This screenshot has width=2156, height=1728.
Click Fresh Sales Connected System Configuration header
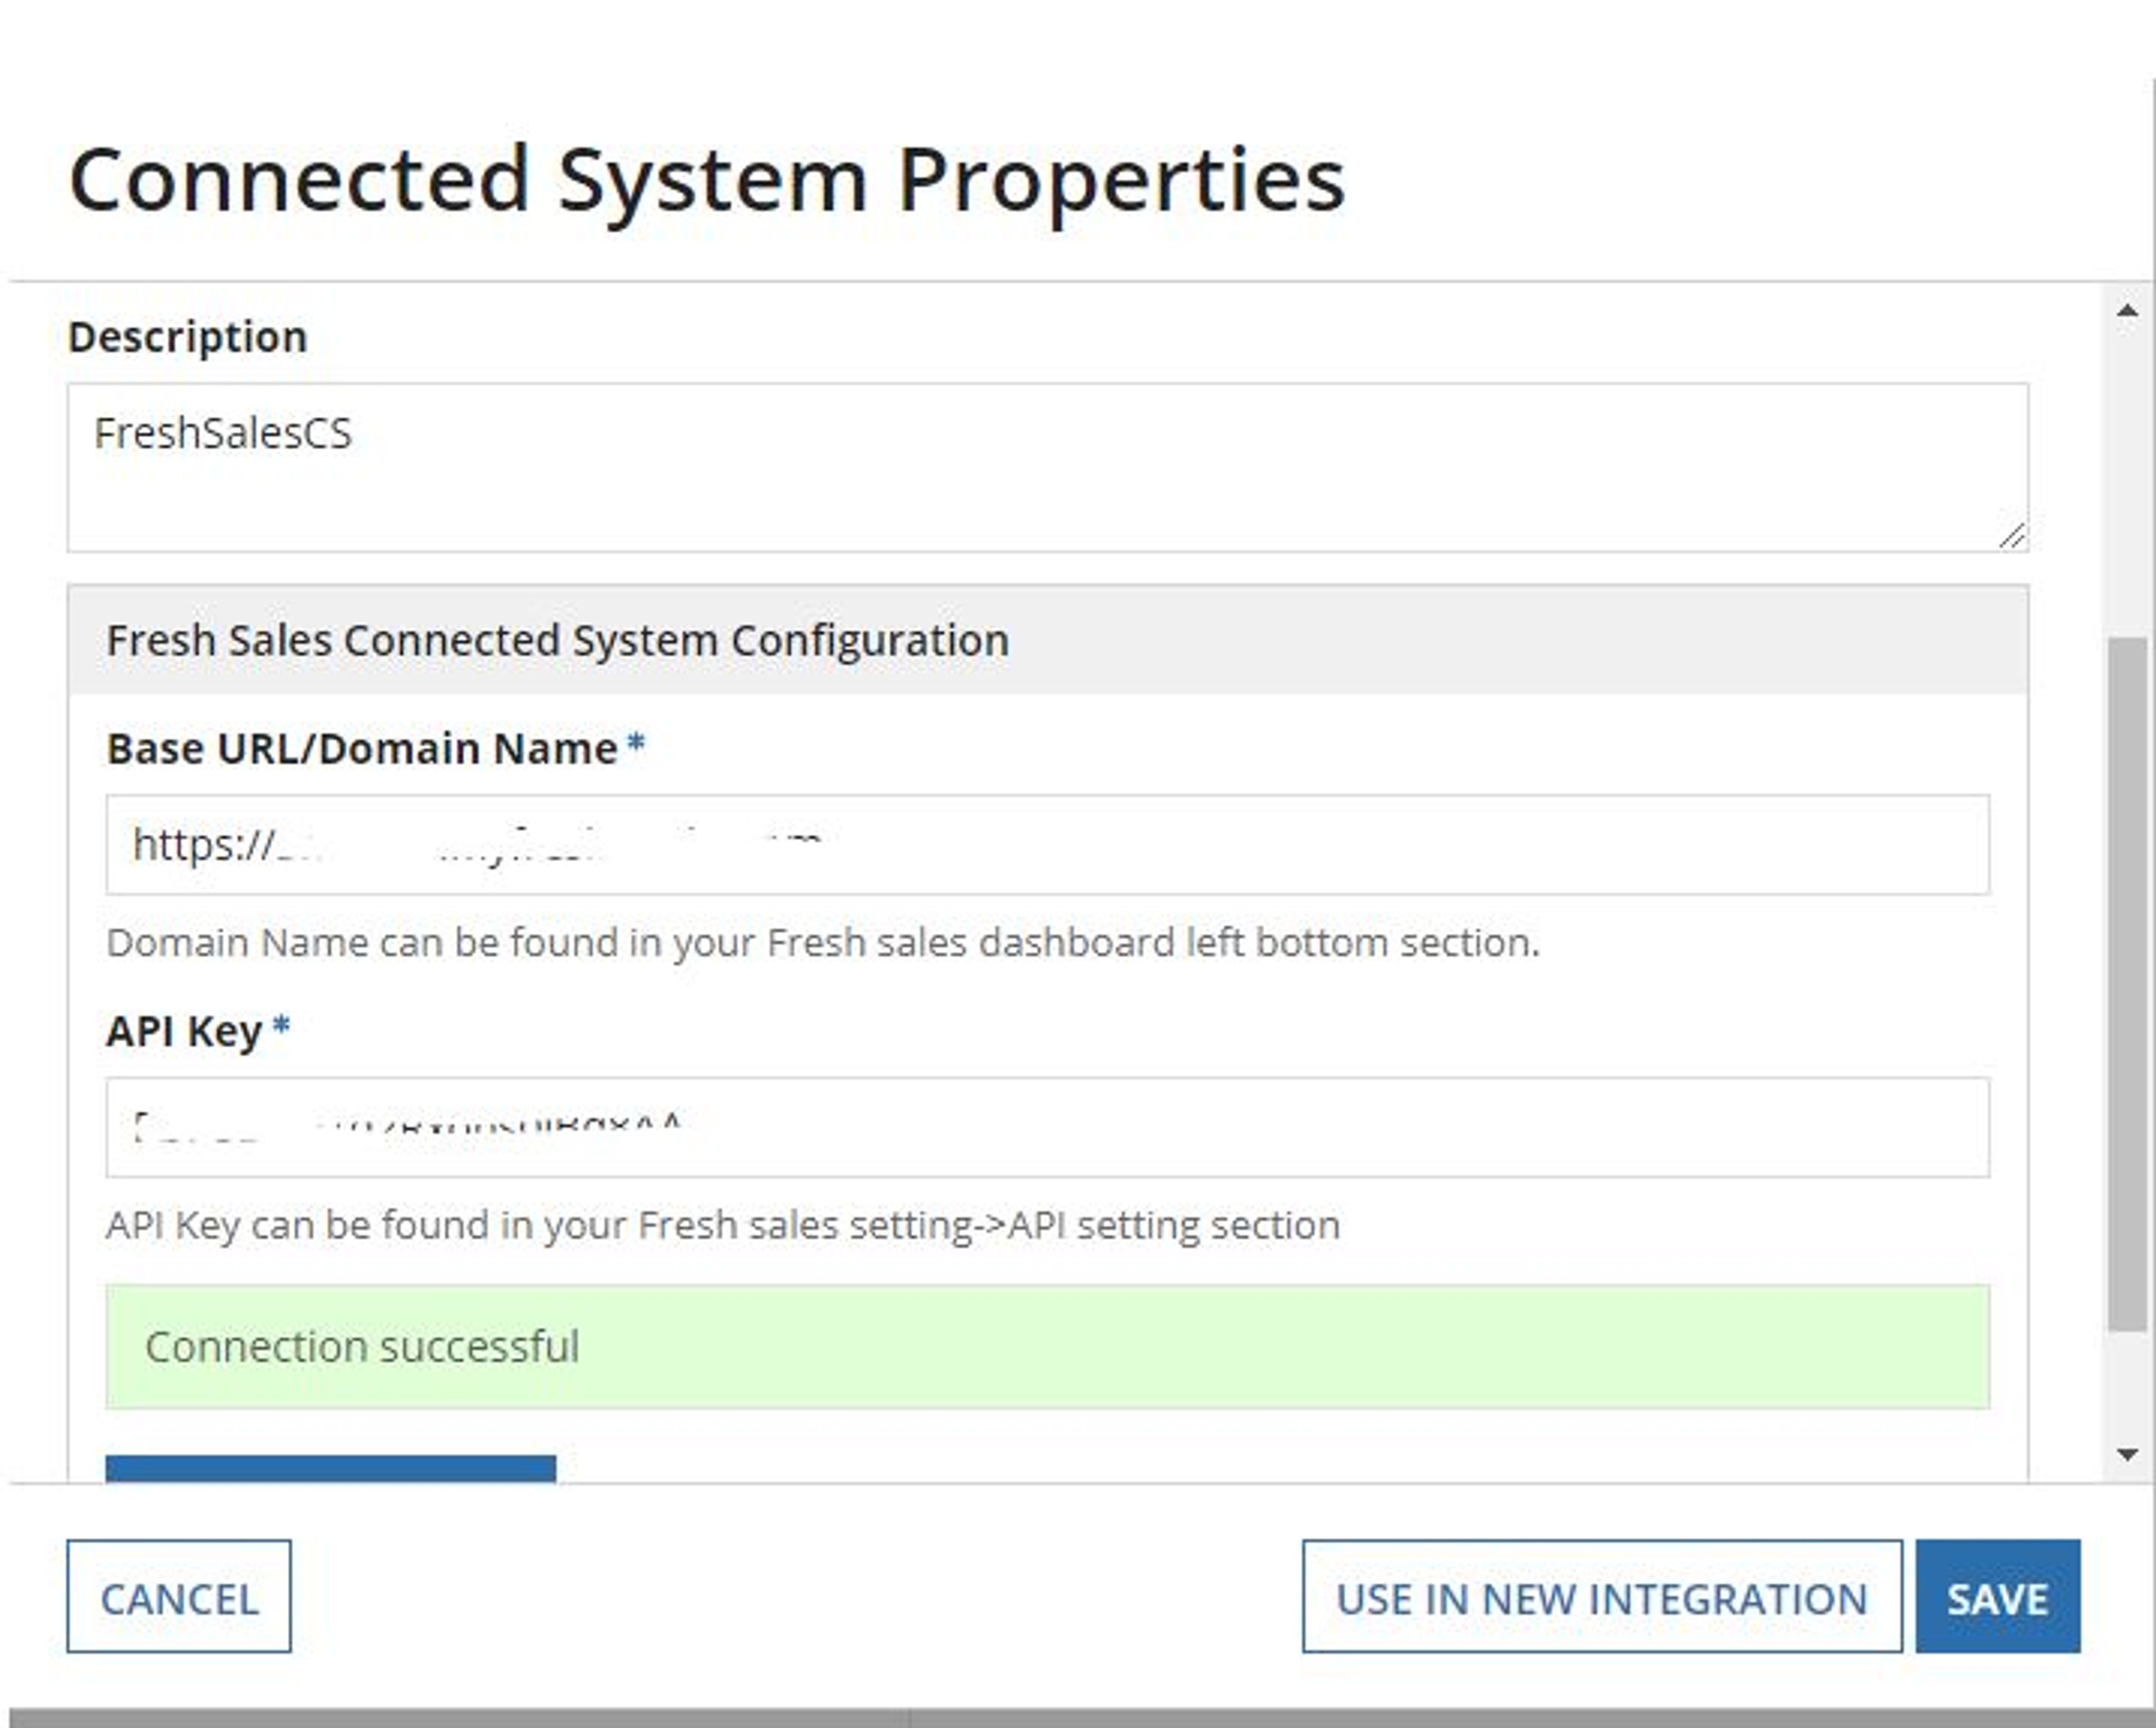(1048, 640)
